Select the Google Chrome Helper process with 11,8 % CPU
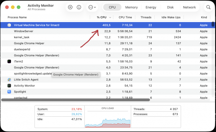Viewport: 216px width, 132px height. click(106, 43)
